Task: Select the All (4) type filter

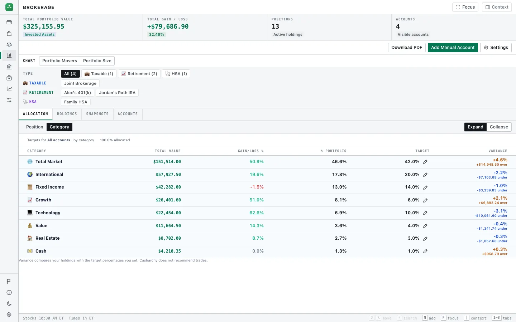Action: tap(70, 74)
